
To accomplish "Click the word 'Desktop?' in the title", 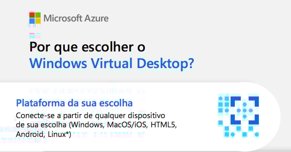I will pyautogui.click(x=165, y=64).
